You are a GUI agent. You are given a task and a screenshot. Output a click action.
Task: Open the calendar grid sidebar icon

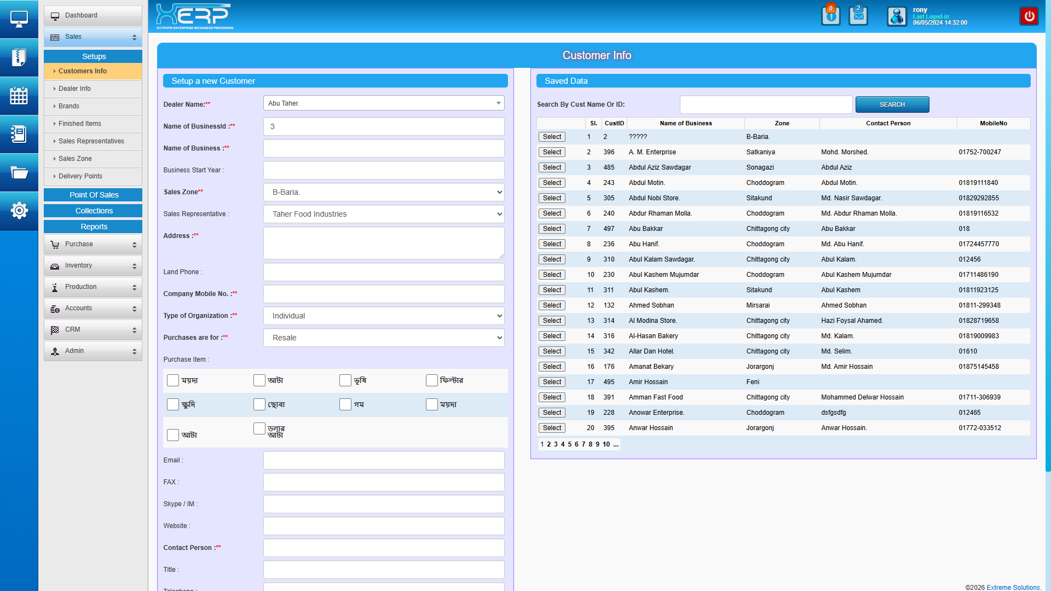pyautogui.click(x=19, y=96)
